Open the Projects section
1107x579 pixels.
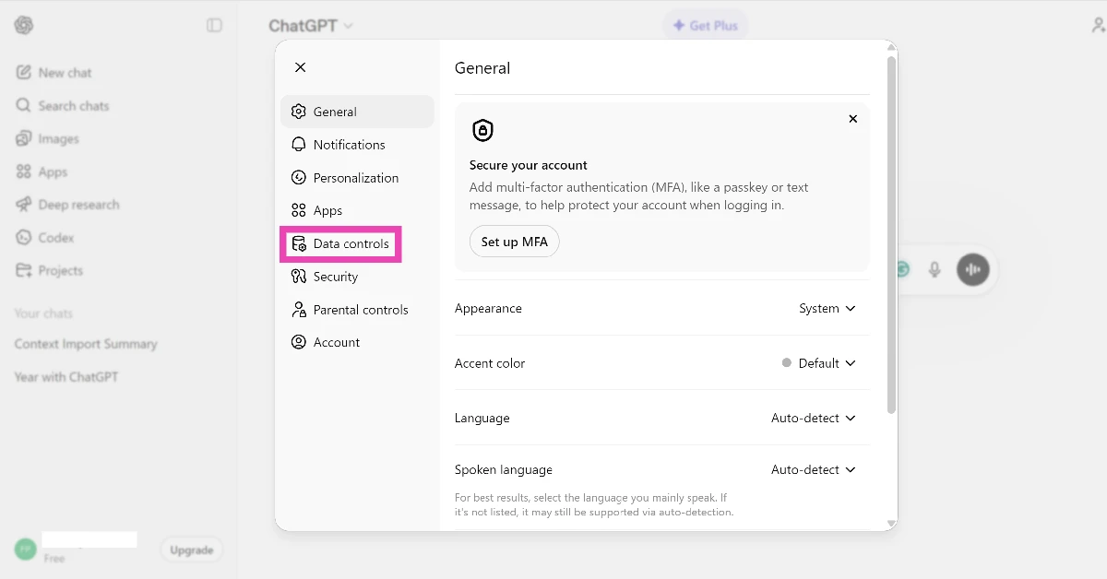[x=60, y=270]
